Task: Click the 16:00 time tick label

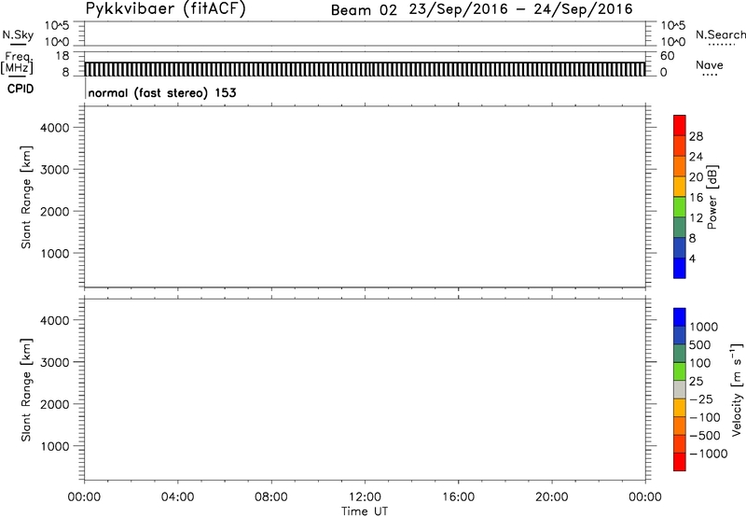Action: tap(458, 497)
